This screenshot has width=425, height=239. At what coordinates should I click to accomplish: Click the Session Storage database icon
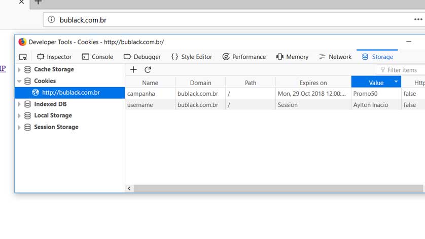[x=27, y=128]
